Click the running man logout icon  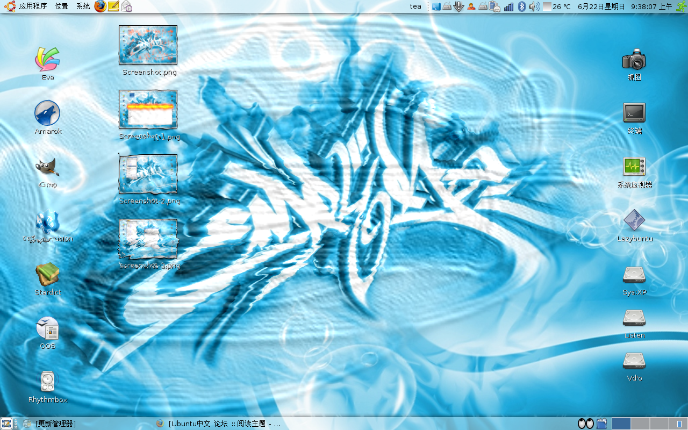(680, 6)
